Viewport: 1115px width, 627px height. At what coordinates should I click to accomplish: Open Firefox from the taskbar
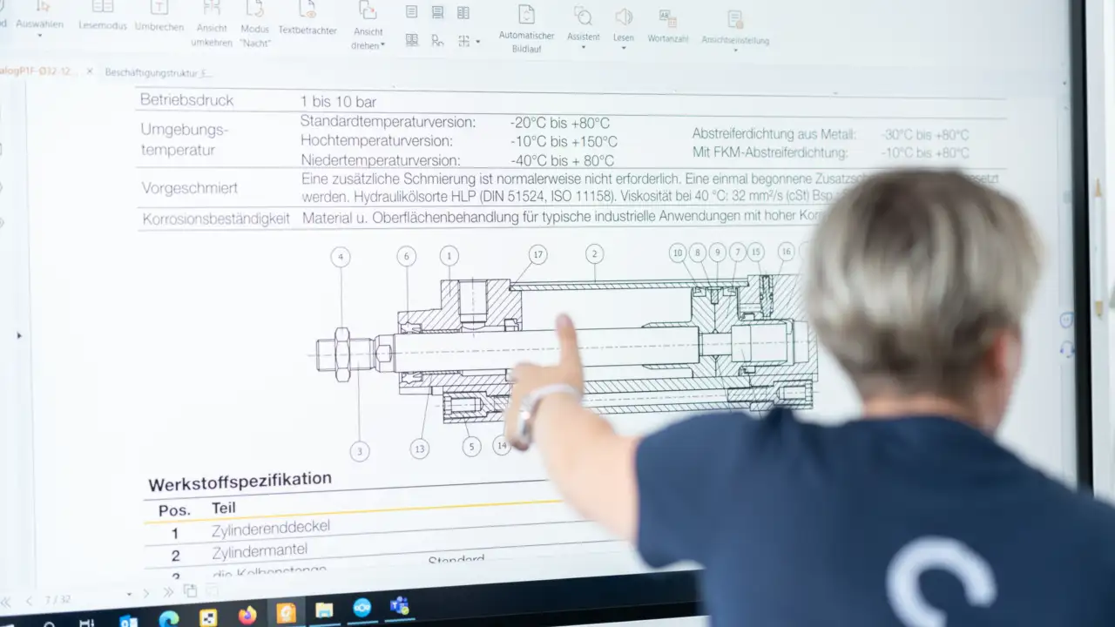click(x=247, y=615)
